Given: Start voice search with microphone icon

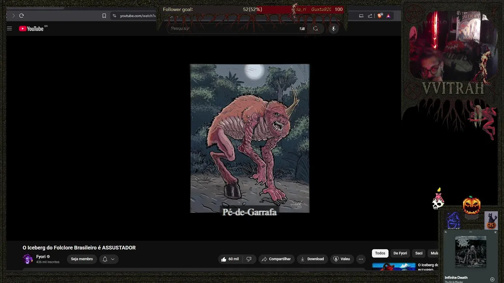Looking at the screenshot, I should pyautogui.click(x=334, y=28).
